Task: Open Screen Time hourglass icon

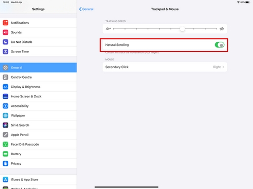Action: pyautogui.click(x=6, y=51)
